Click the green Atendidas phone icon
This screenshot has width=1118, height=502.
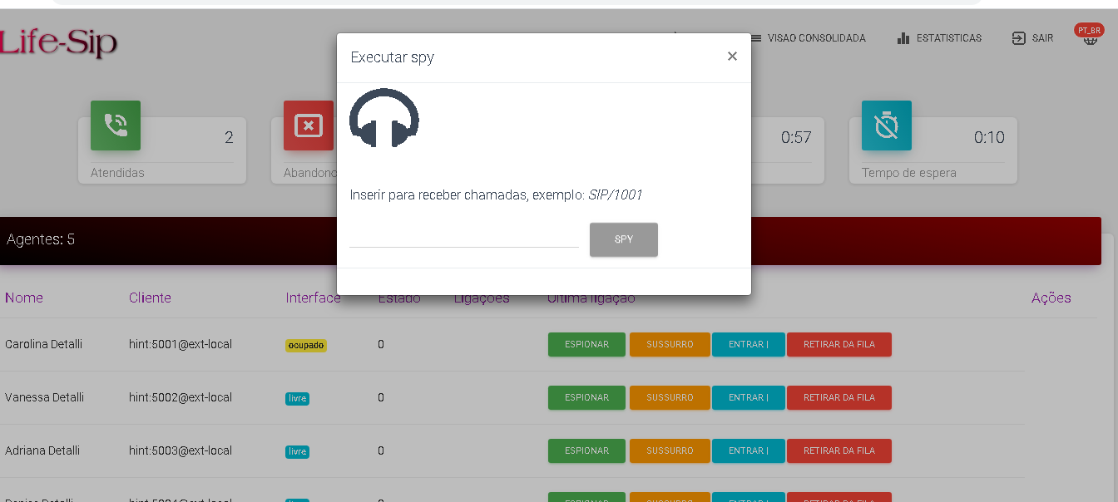pyautogui.click(x=116, y=125)
